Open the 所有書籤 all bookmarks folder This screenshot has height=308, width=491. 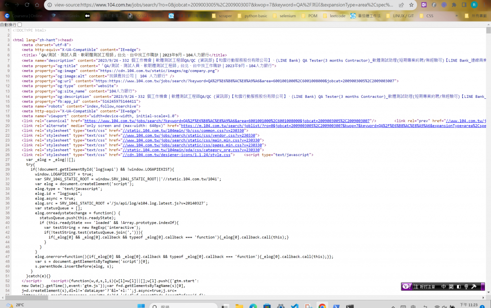coord(476,16)
